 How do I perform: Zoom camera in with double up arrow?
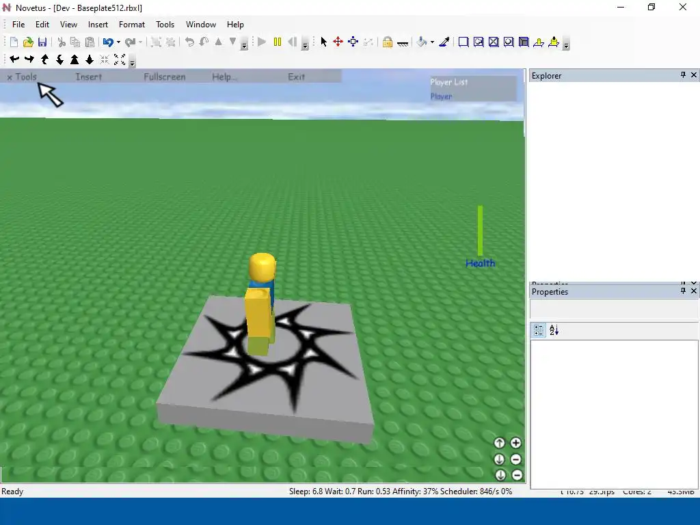(x=75, y=59)
